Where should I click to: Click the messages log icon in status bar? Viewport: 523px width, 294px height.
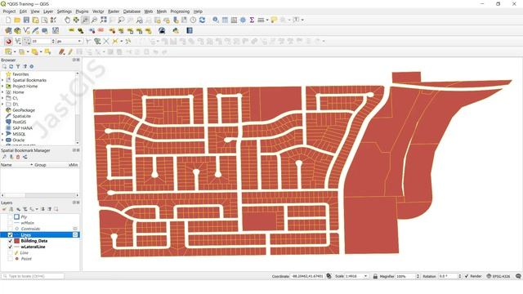(518, 276)
